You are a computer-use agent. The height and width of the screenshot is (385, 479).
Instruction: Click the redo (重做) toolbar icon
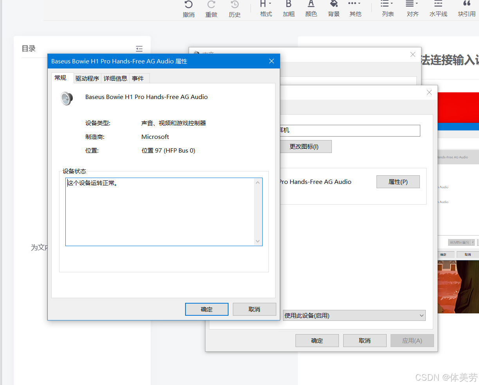click(211, 9)
